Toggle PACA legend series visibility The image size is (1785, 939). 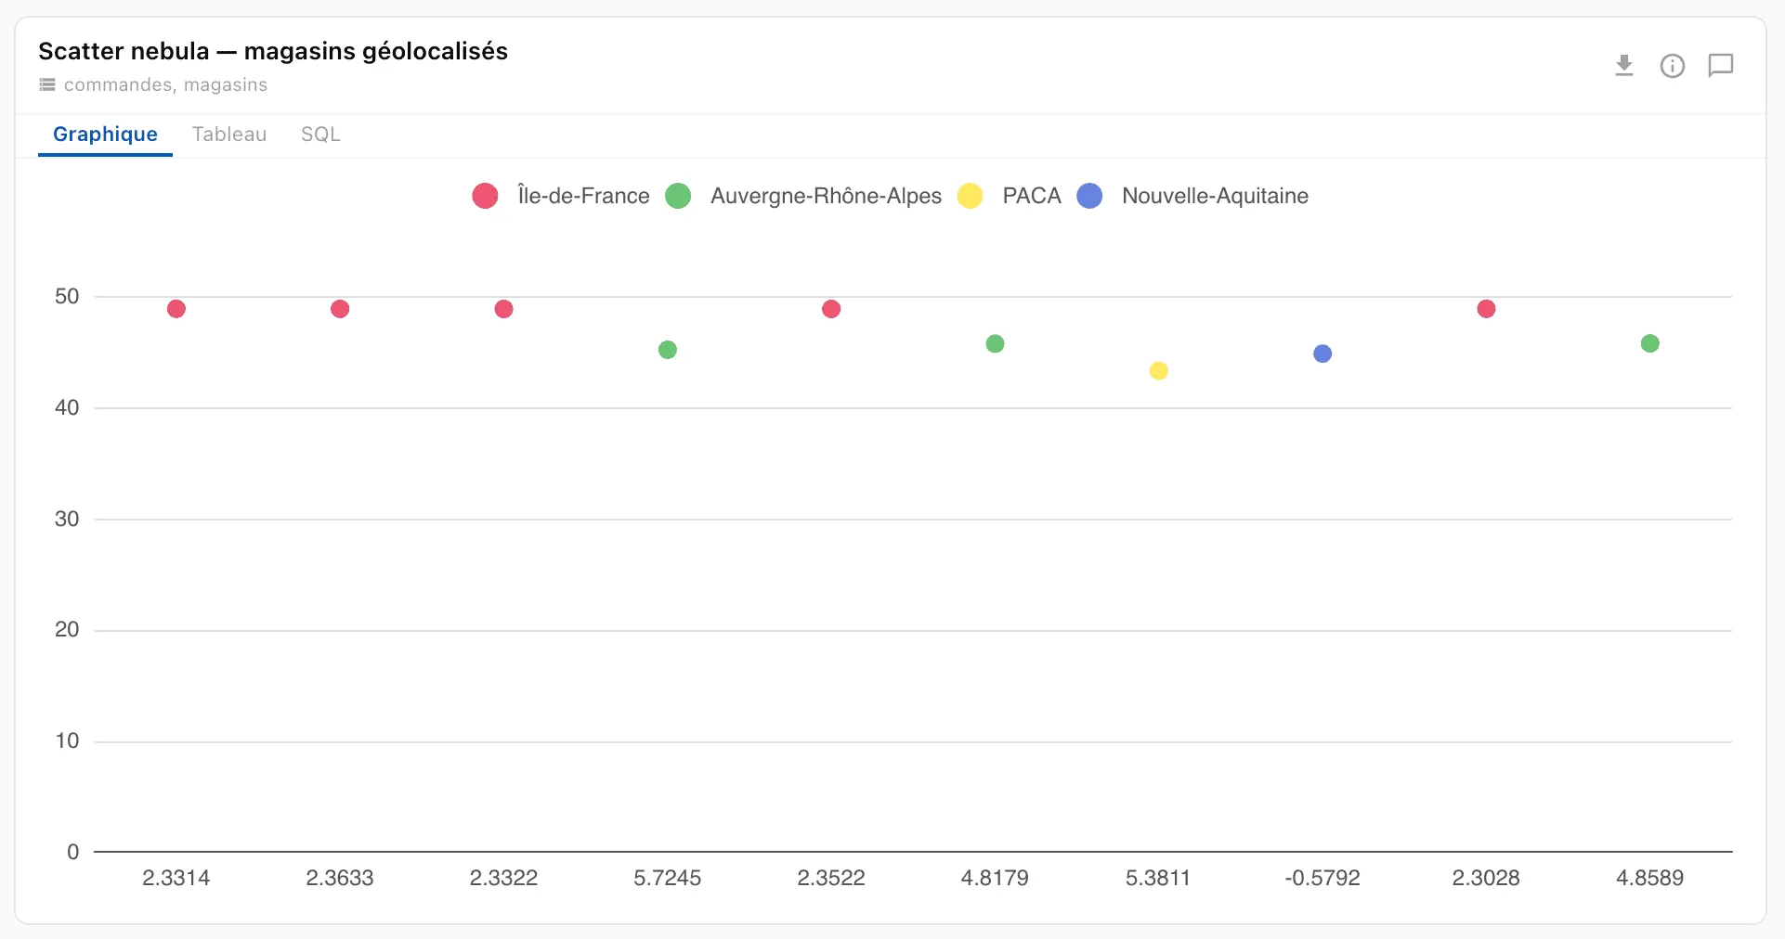1009,196
